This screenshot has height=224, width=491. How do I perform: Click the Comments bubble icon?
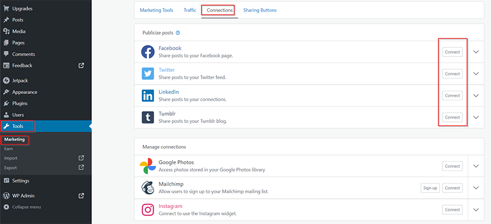point(6,54)
